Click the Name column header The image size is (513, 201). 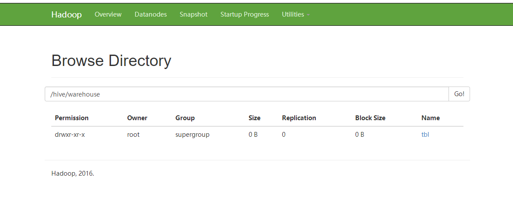pyautogui.click(x=431, y=118)
